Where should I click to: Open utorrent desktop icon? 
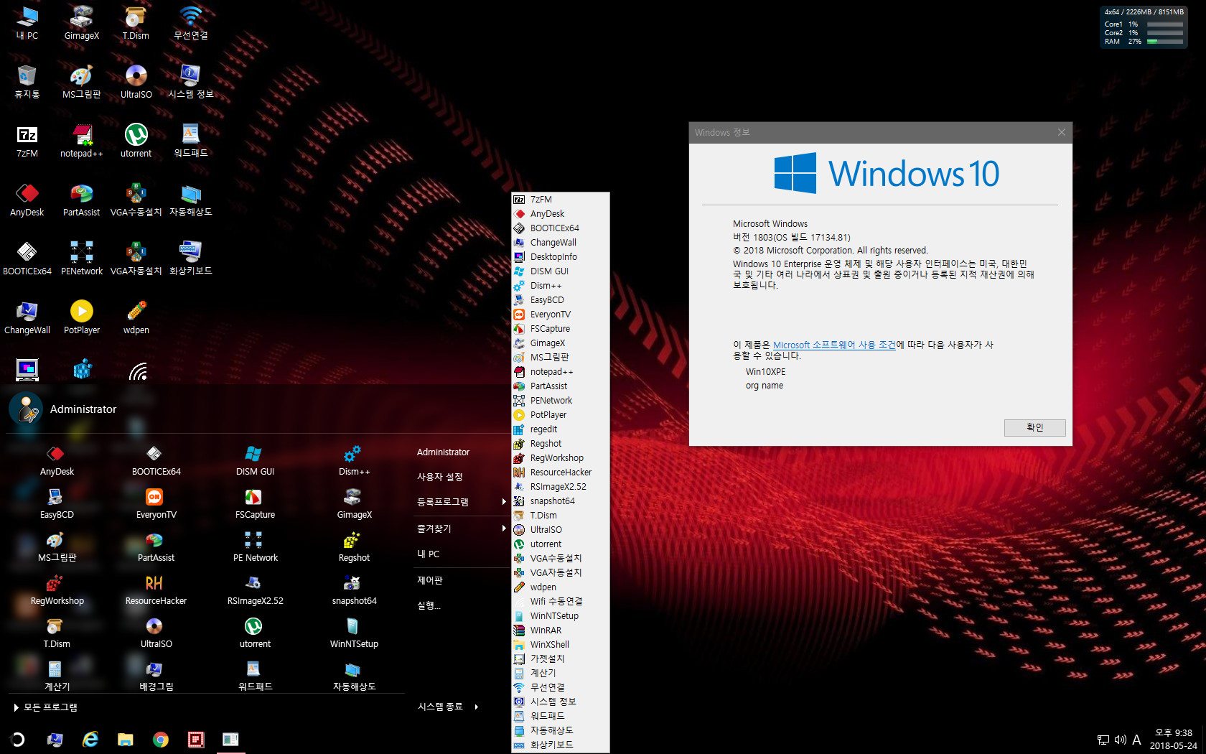136,140
